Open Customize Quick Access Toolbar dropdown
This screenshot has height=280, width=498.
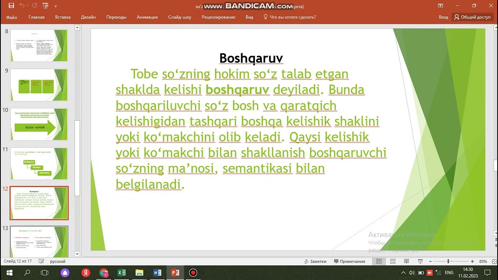[56, 7]
